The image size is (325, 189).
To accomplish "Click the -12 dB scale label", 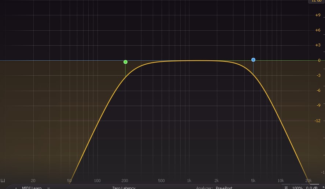I will pos(318,121).
